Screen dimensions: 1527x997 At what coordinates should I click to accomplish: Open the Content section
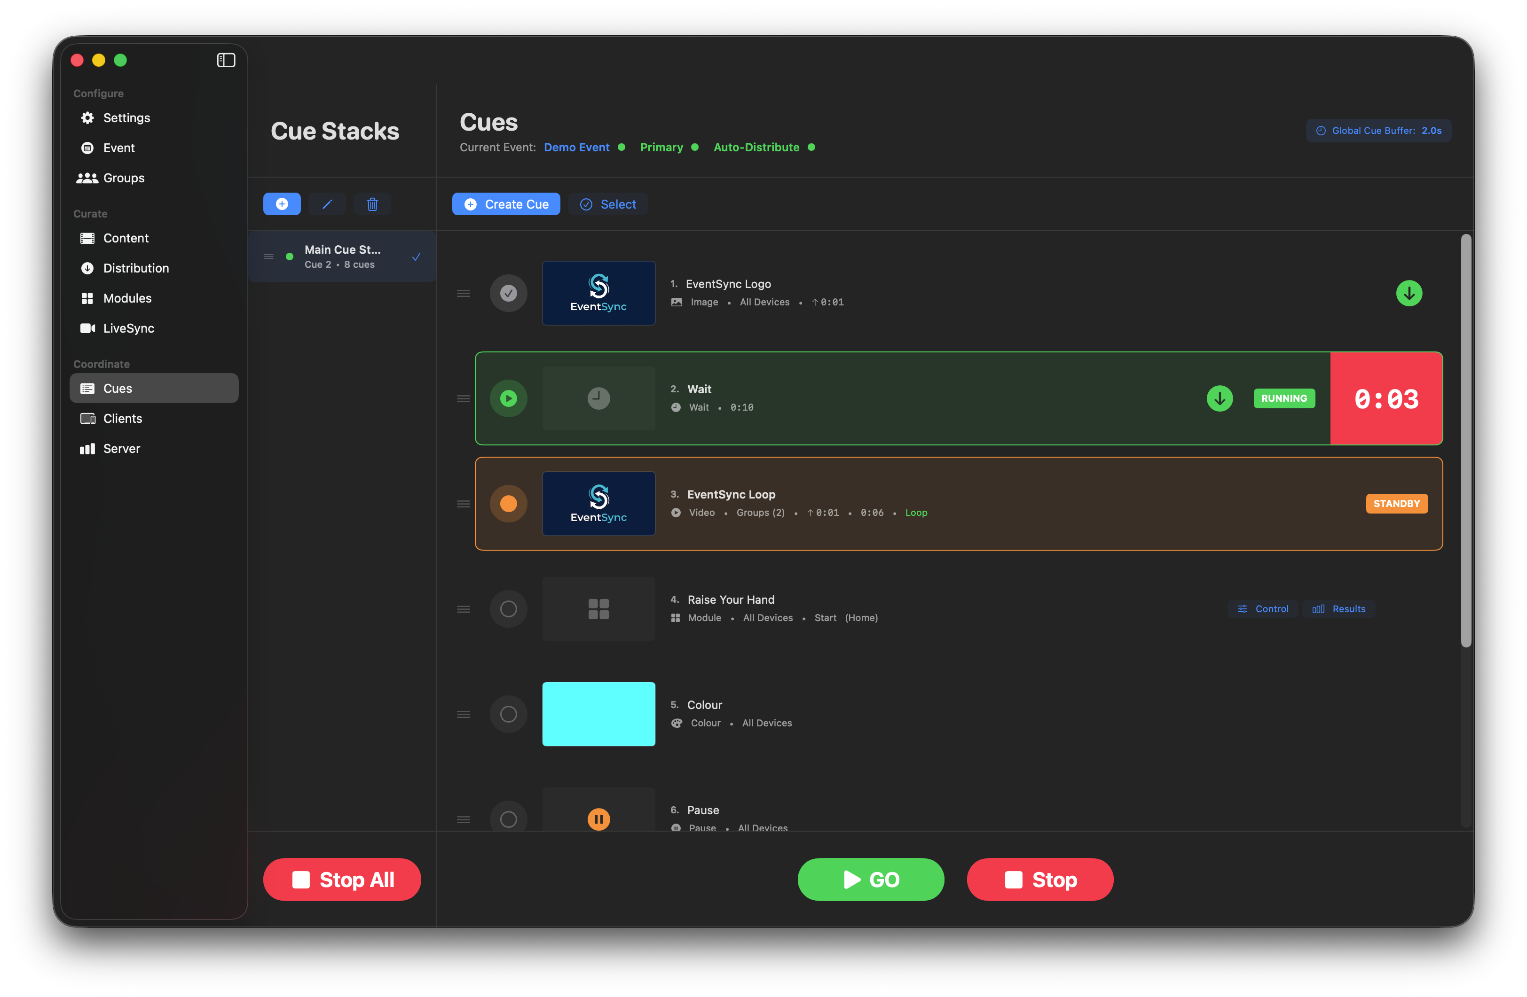pyautogui.click(x=154, y=239)
